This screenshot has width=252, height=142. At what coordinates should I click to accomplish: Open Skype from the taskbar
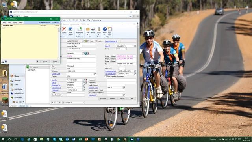tap(54, 139)
